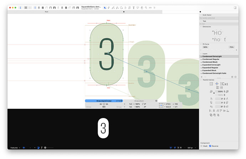Pick the Hand tool in toolbar

[x=142, y=7]
